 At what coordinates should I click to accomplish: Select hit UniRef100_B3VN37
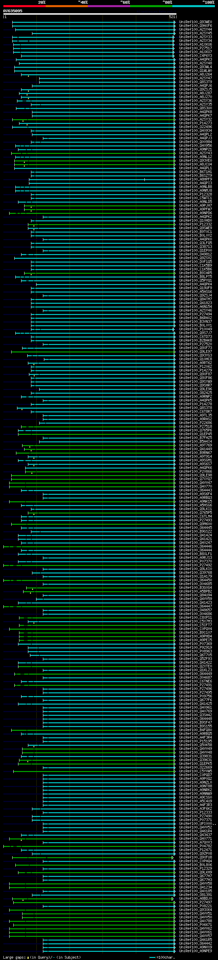pyautogui.click(x=196, y=321)
